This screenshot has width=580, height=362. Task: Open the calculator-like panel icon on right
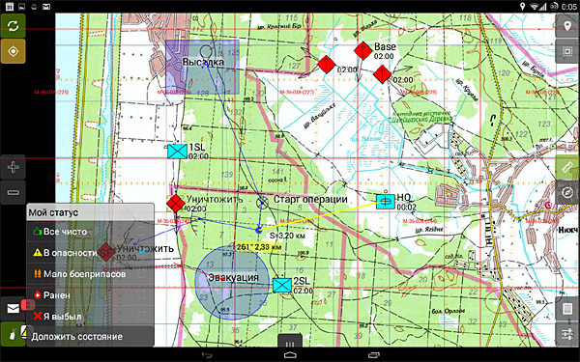point(567,309)
